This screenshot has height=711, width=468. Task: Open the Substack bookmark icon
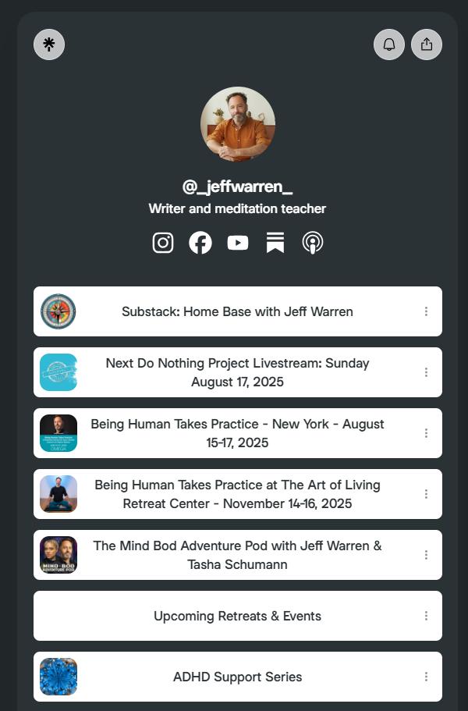pos(275,243)
